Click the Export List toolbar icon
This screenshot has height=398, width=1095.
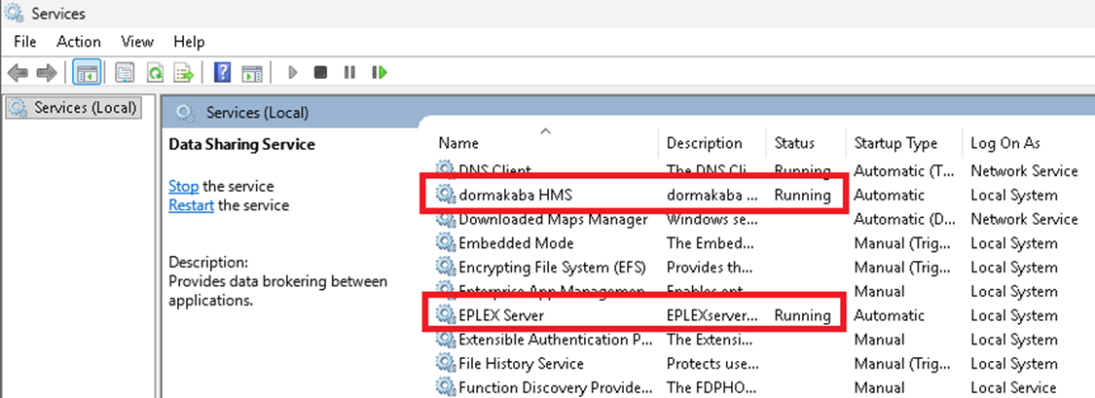[183, 73]
